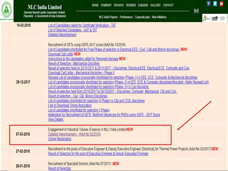228x171 pixels.
Task: Click the NLC India Limited logo
Action: tap(6, 10)
